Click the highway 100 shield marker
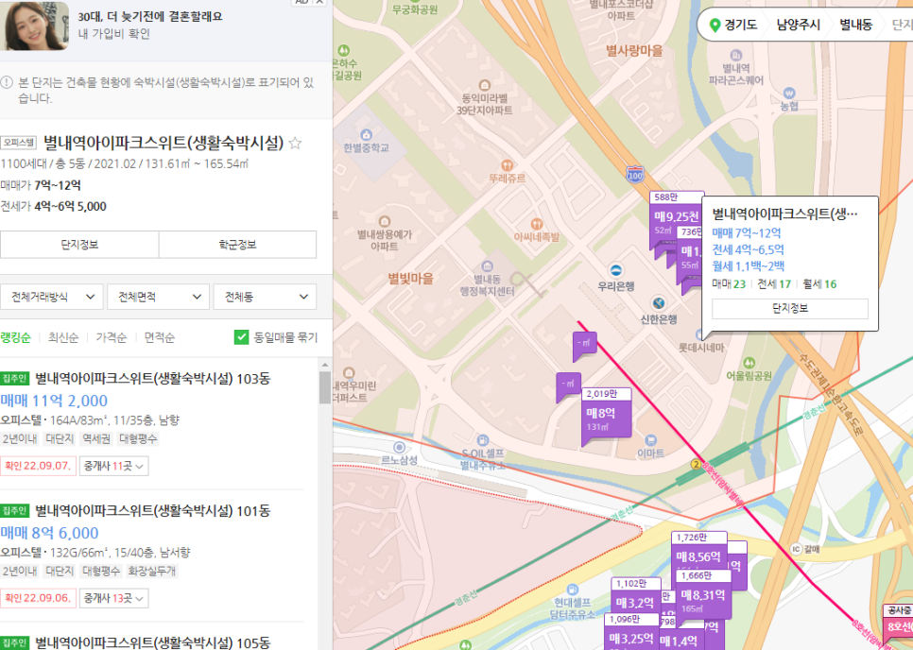The height and width of the screenshot is (650, 913). pyautogui.click(x=635, y=174)
